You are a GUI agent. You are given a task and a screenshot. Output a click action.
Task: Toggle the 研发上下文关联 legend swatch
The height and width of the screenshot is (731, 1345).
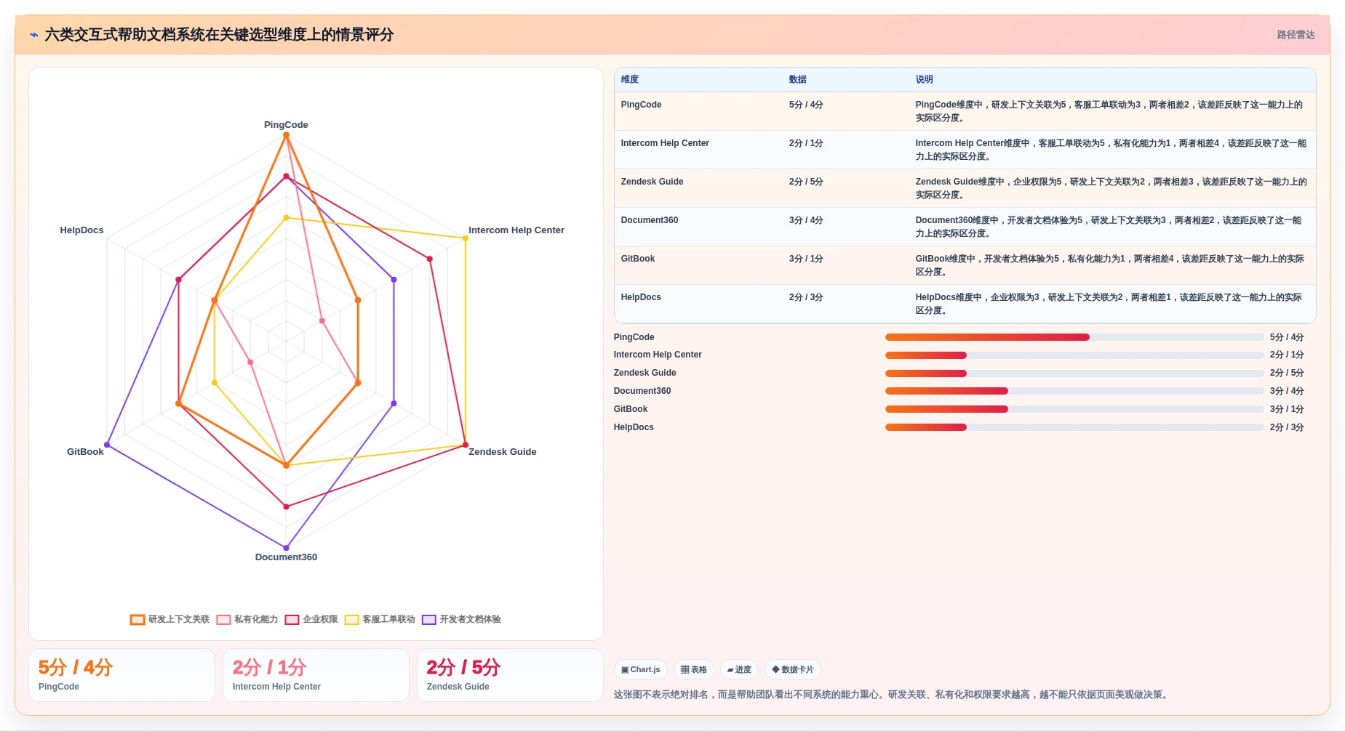[137, 620]
